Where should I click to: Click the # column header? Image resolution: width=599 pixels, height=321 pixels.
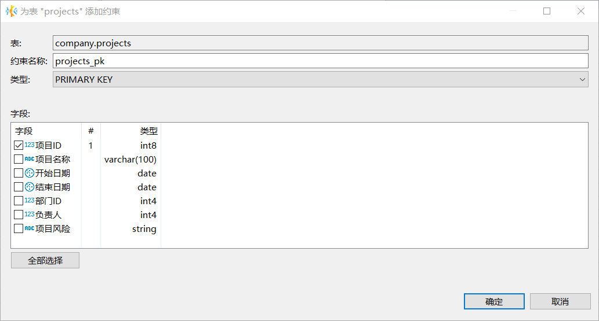coord(90,131)
